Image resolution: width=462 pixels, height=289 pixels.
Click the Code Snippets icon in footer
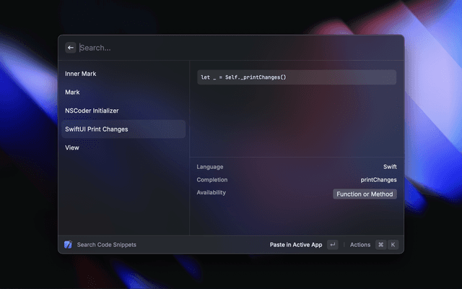[68, 245]
